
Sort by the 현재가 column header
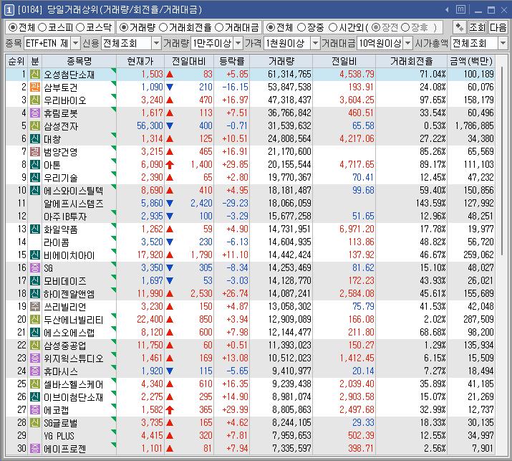(140, 61)
